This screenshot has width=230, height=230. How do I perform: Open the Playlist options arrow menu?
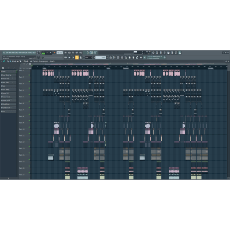[x=2, y=61]
